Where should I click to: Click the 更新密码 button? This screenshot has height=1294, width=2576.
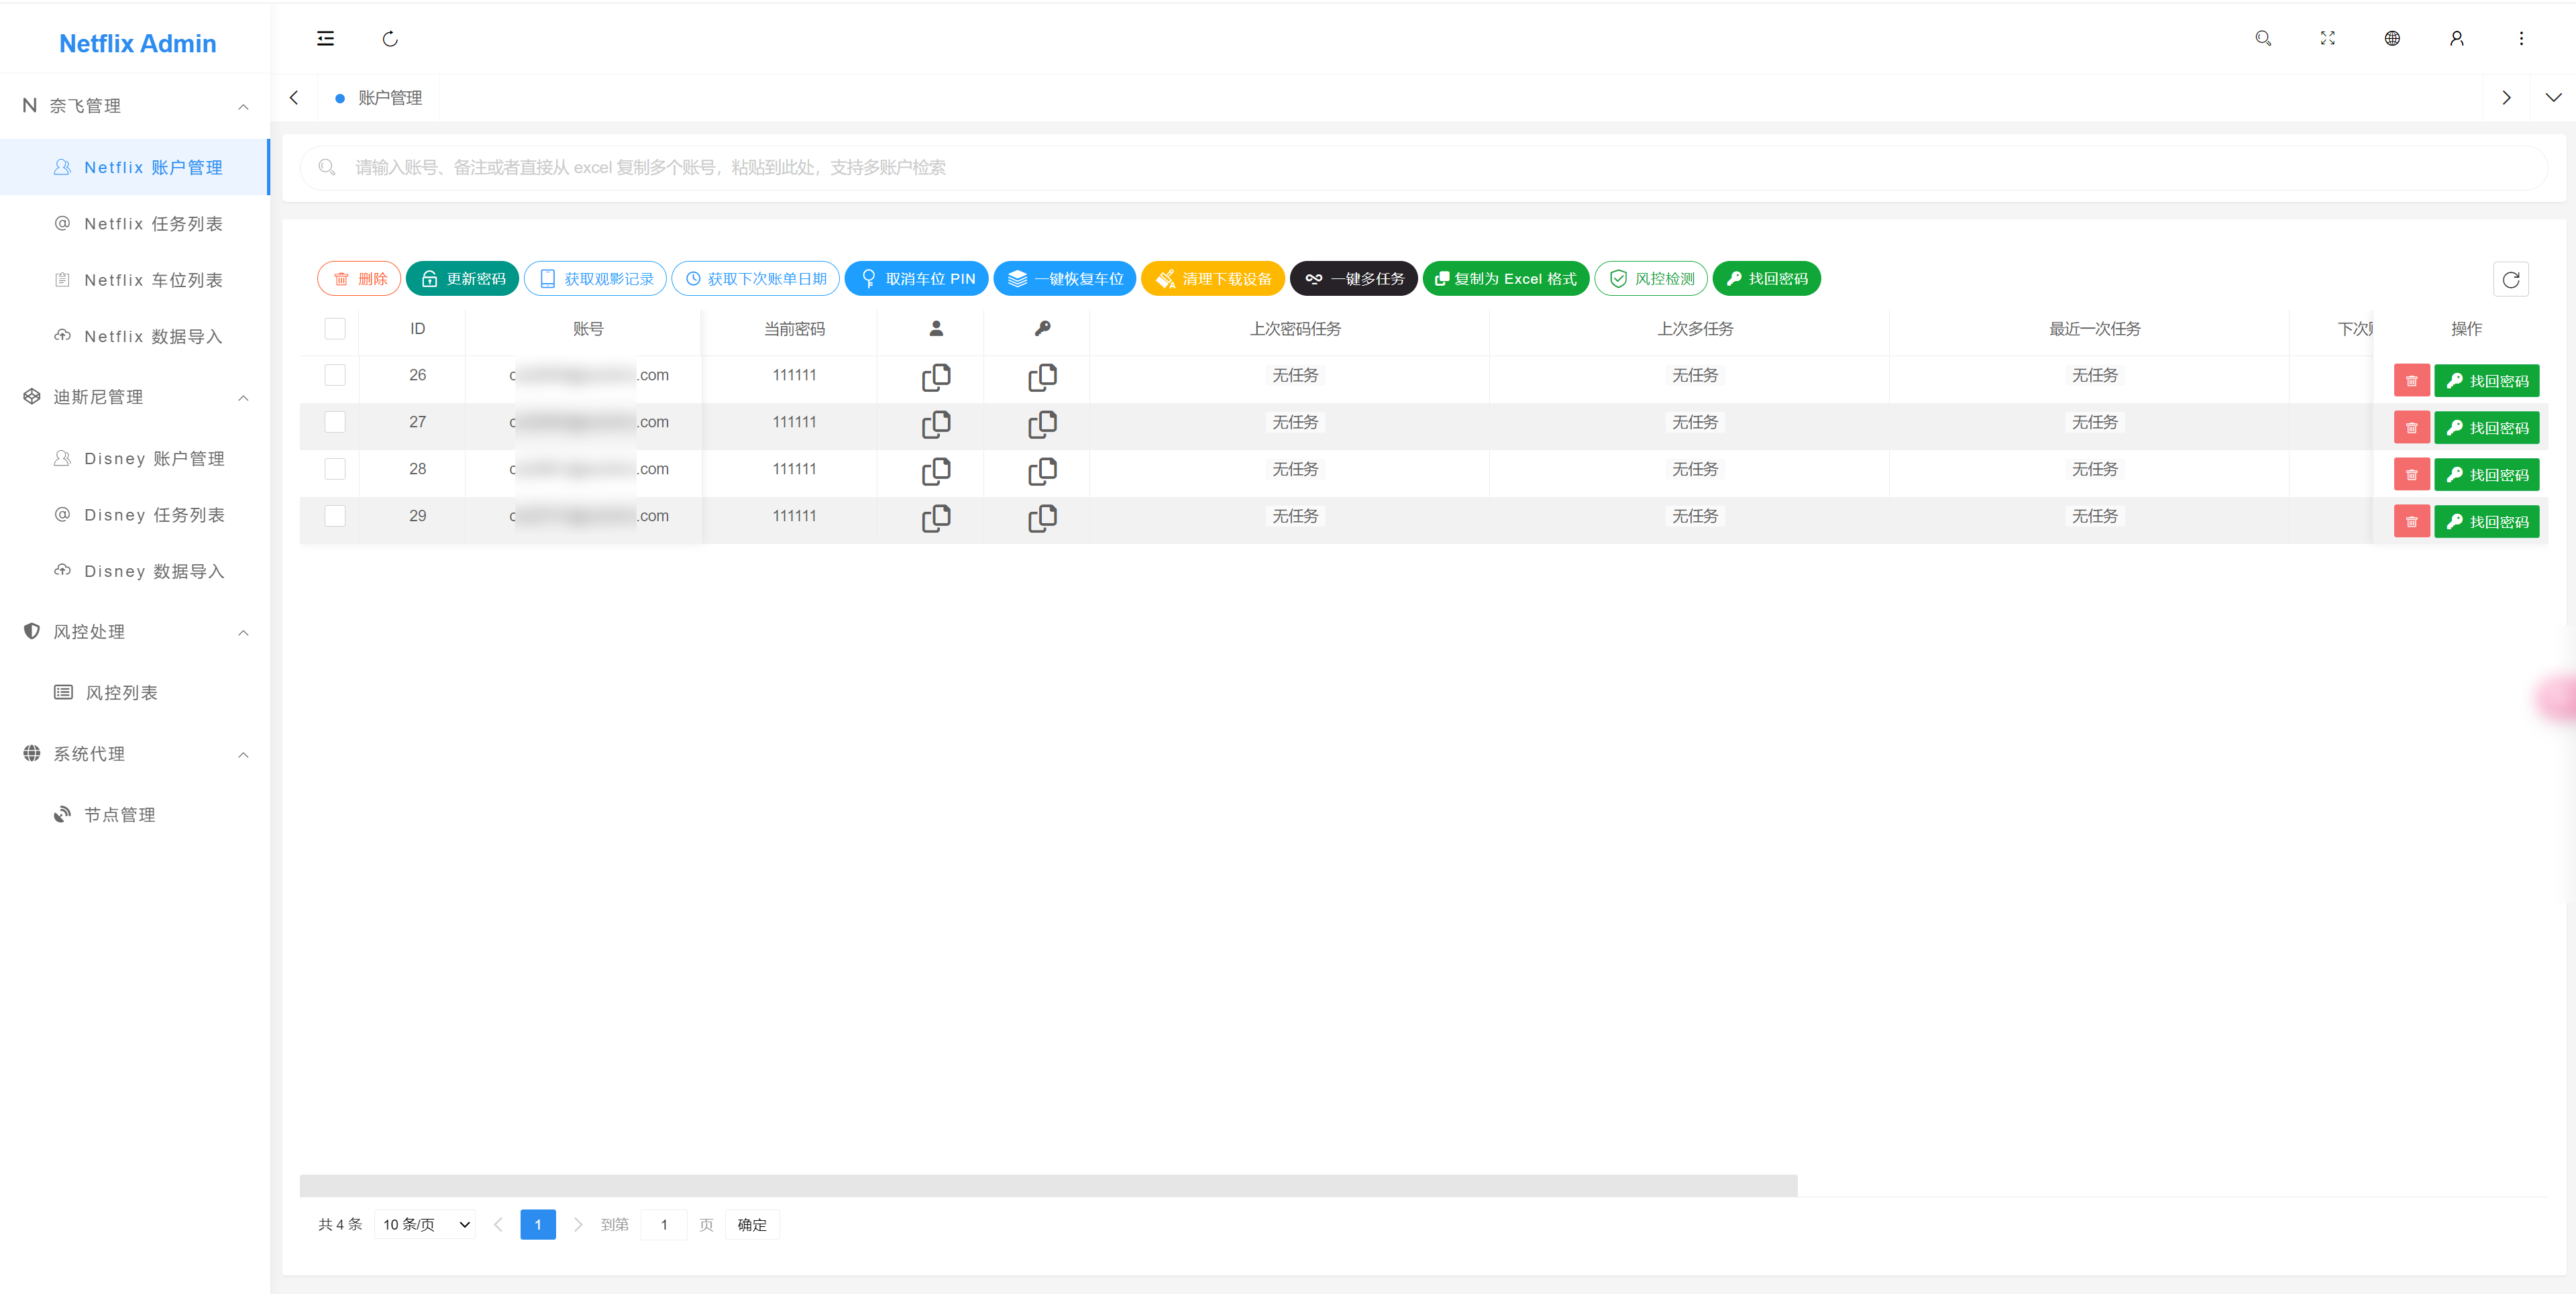coord(462,279)
